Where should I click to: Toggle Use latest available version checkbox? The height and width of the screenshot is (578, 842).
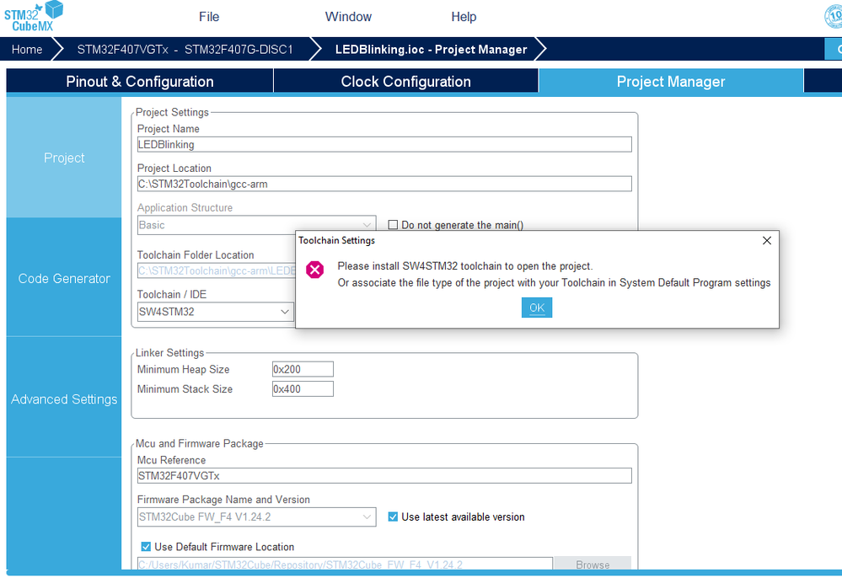[393, 516]
